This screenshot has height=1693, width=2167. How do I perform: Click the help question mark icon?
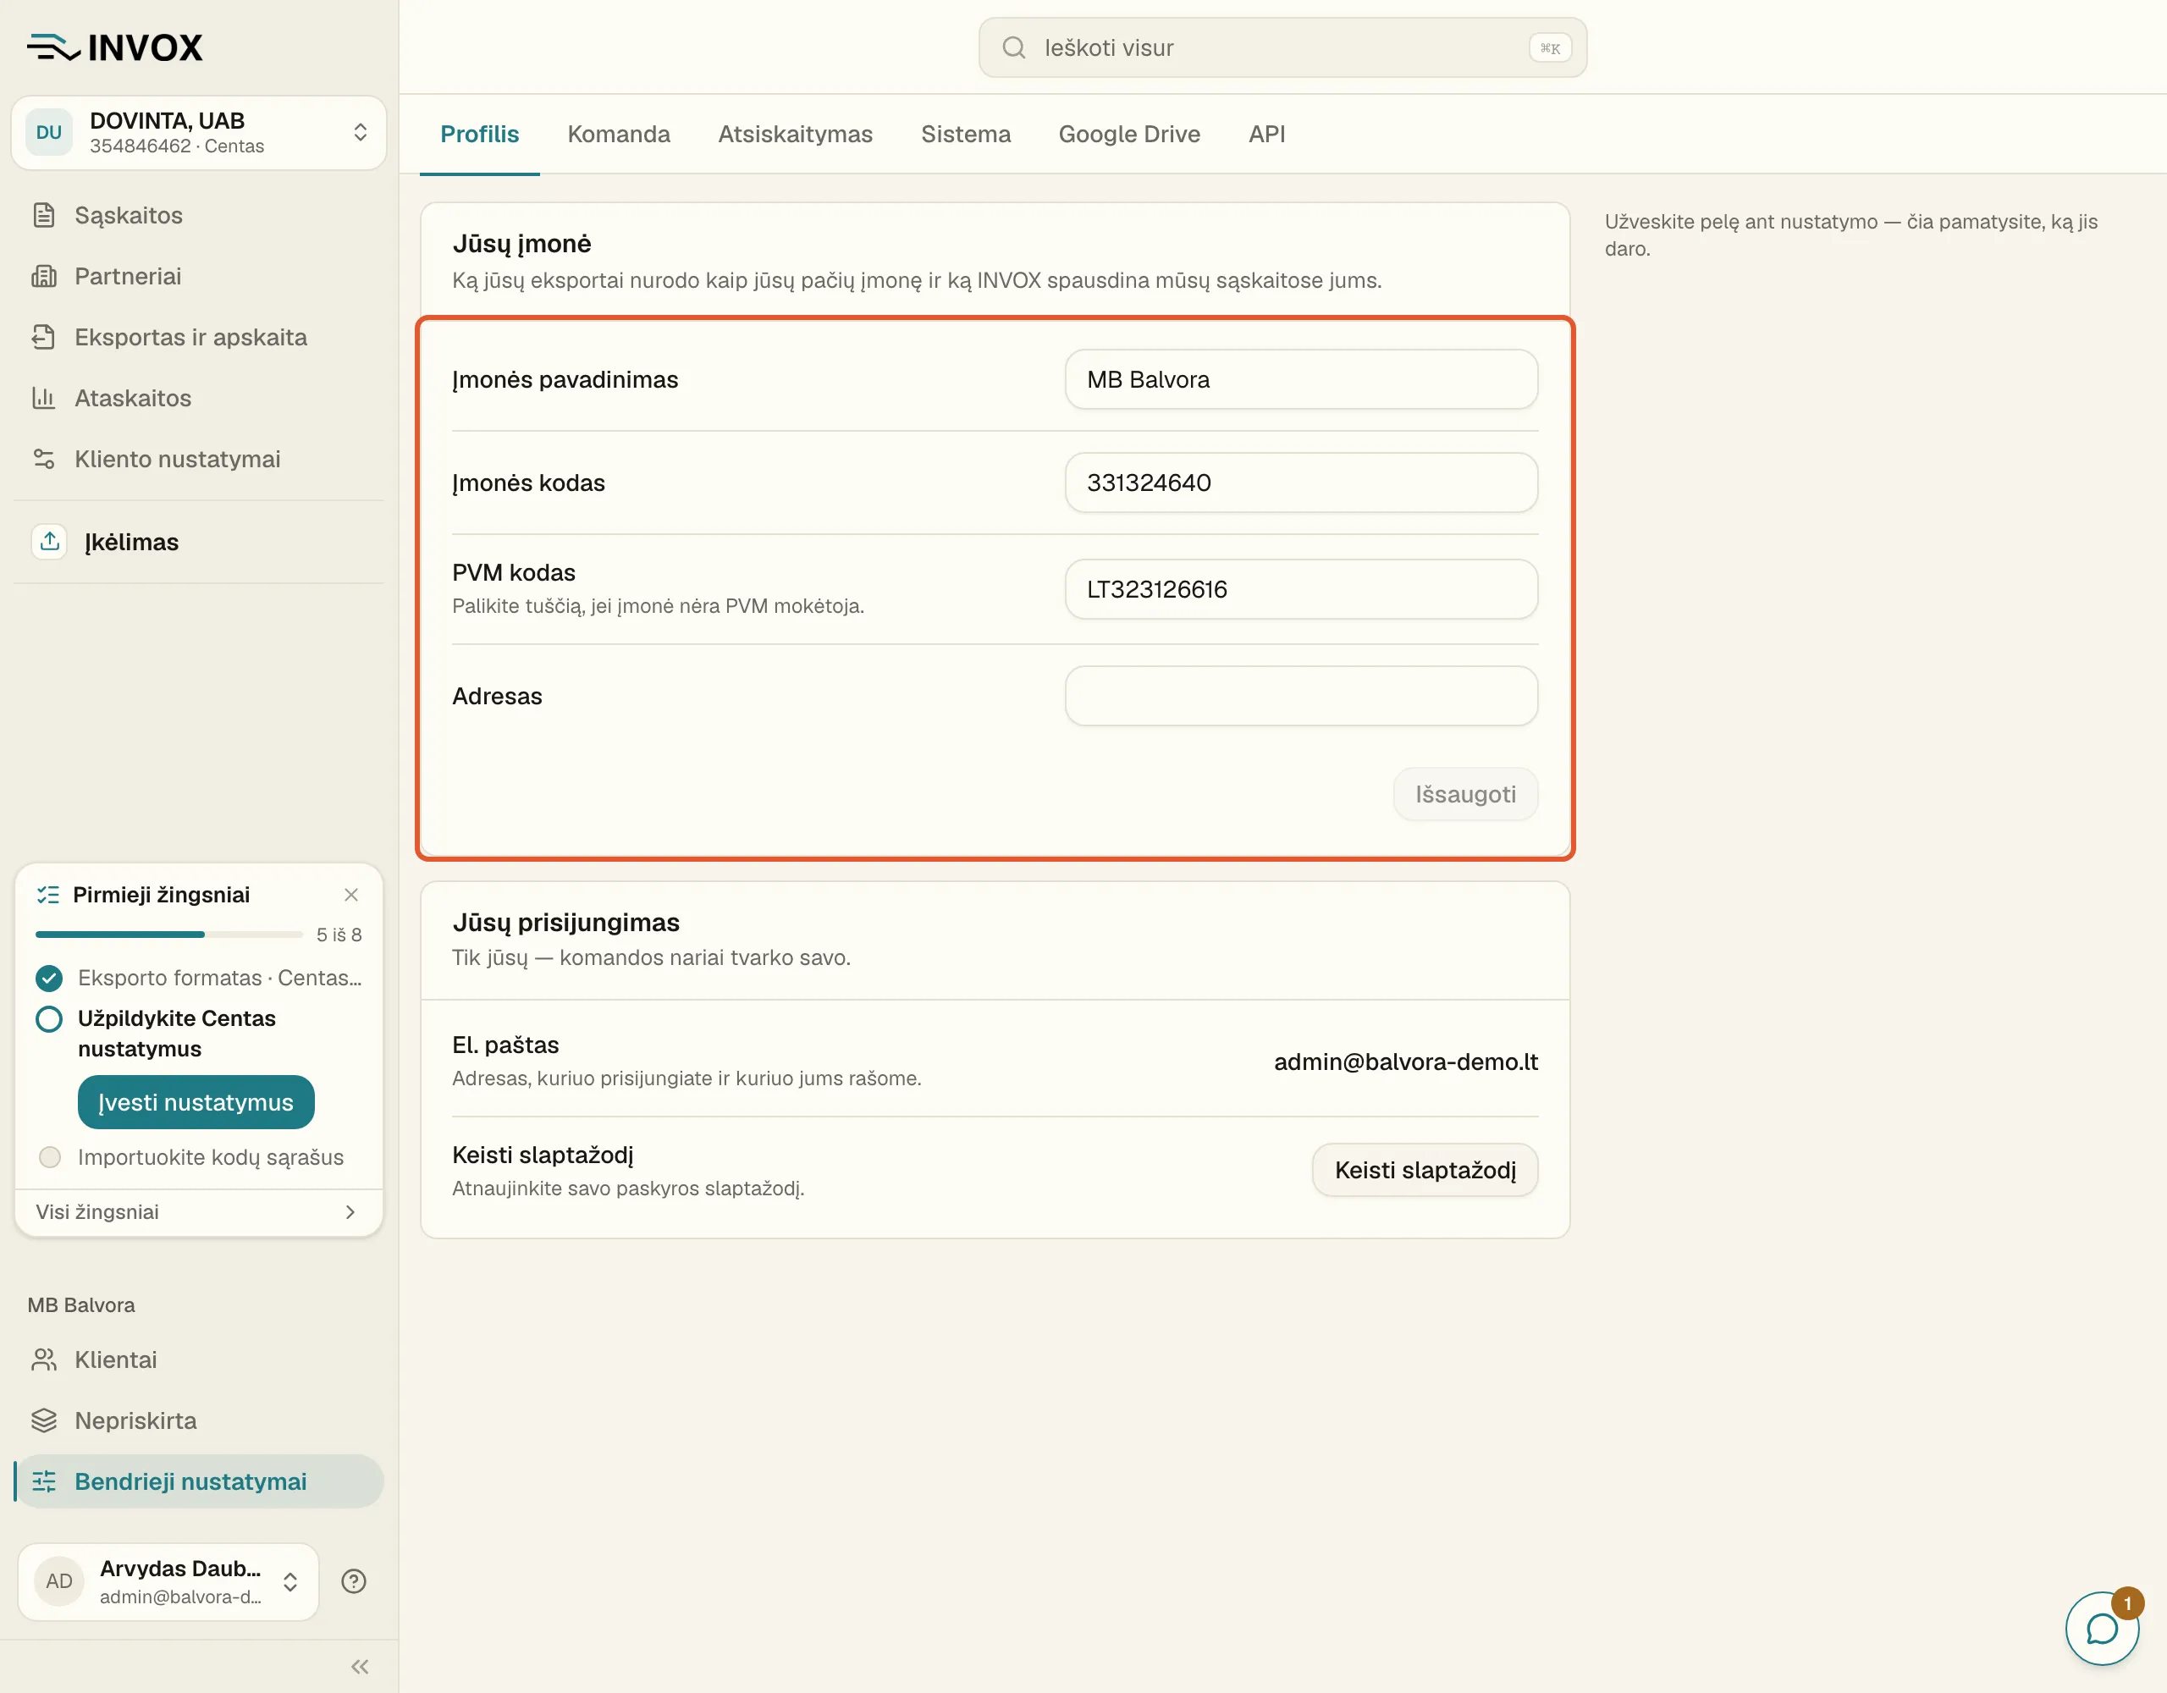tap(353, 1582)
